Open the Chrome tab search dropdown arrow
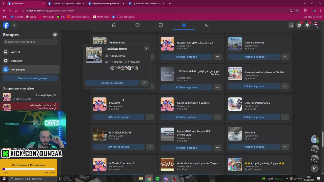This screenshot has height=182, width=324. click(4, 3)
